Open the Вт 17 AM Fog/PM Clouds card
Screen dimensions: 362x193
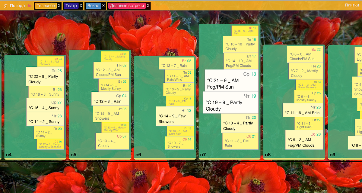tap(241, 61)
